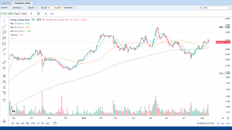Toggle lock all drawings
Screen dimensions: 232x130
[x=4, y=87]
